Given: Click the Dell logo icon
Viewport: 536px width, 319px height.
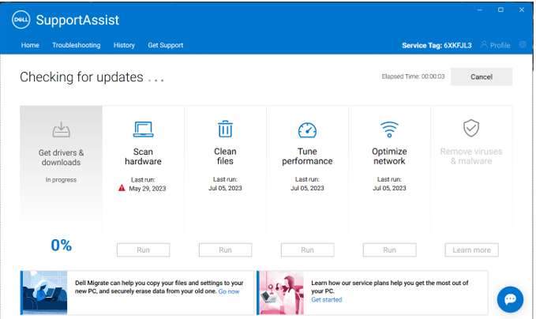Looking at the screenshot, I should coord(21,20).
